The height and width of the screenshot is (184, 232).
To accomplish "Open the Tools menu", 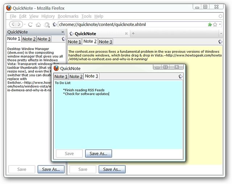I will tap(86, 16).
